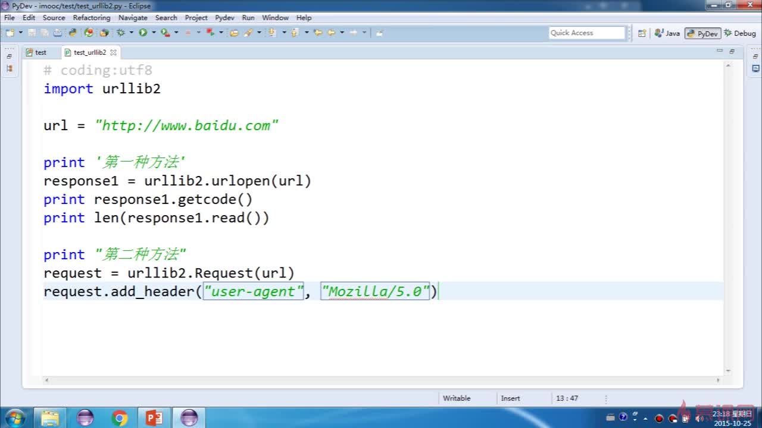Image resolution: width=762 pixels, height=428 pixels.
Task: Minimize the editor area
Action: pyautogui.click(x=719, y=51)
